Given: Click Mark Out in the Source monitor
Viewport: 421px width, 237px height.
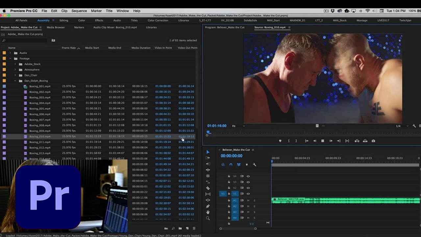Looking at the screenshot, I should pyautogui.click(x=296, y=141).
